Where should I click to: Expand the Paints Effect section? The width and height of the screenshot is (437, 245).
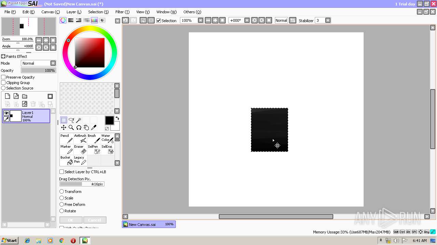[3, 56]
